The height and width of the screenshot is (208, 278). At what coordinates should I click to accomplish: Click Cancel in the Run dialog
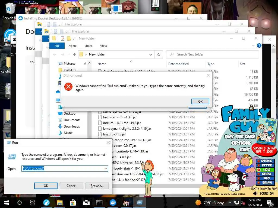(x=71, y=186)
